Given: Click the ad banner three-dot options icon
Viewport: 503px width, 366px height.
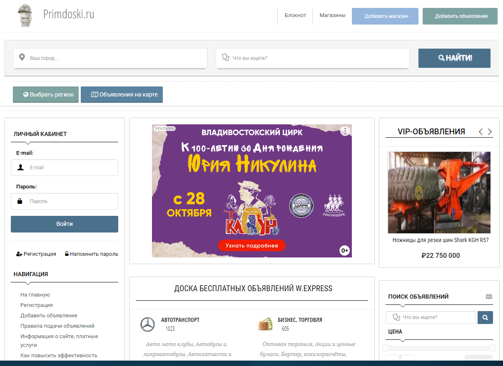Looking at the screenshot, I should point(345,131).
